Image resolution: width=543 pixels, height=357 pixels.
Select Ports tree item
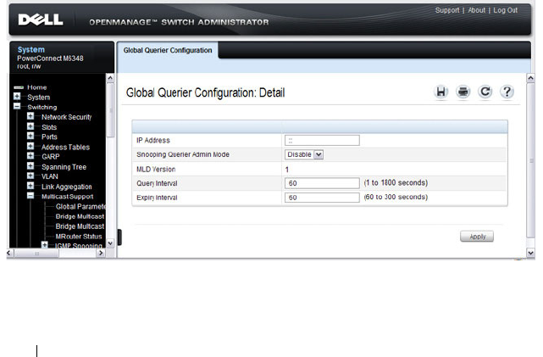pyautogui.click(x=49, y=137)
